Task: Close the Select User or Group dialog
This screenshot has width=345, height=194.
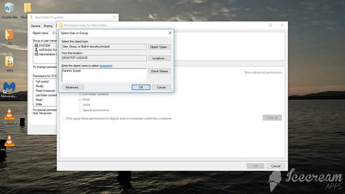Action: click(170, 33)
